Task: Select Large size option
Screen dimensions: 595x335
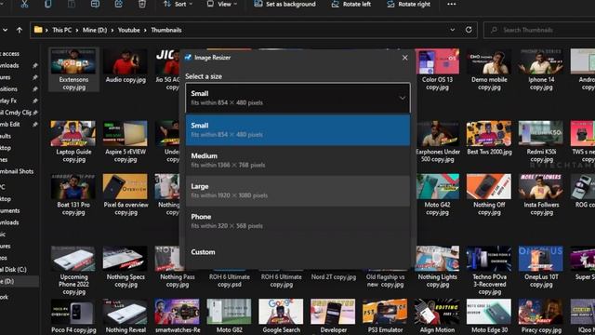Action: click(297, 191)
